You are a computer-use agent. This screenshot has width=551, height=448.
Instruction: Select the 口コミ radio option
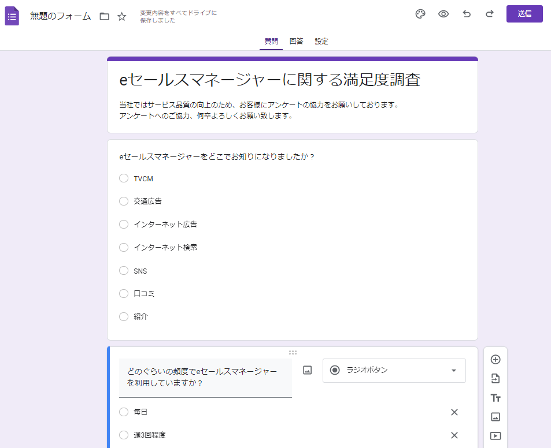124,293
